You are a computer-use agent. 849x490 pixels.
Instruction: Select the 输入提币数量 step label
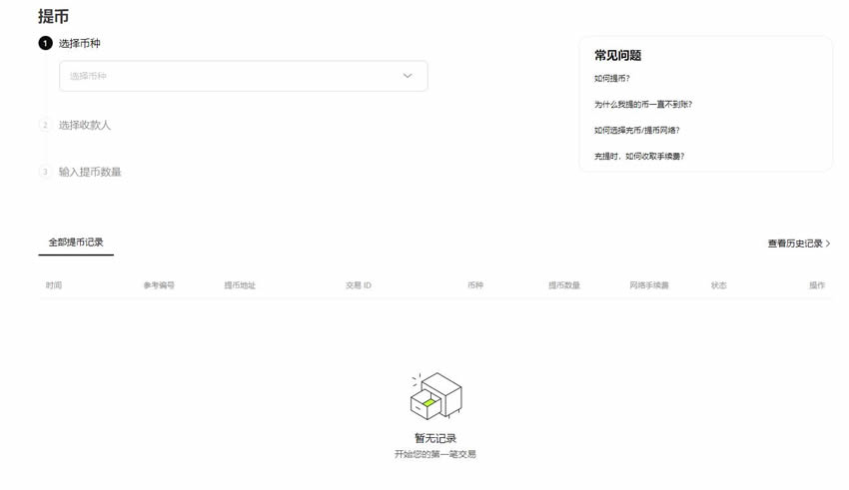90,172
